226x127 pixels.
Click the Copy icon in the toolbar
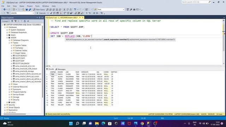[67, 10]
